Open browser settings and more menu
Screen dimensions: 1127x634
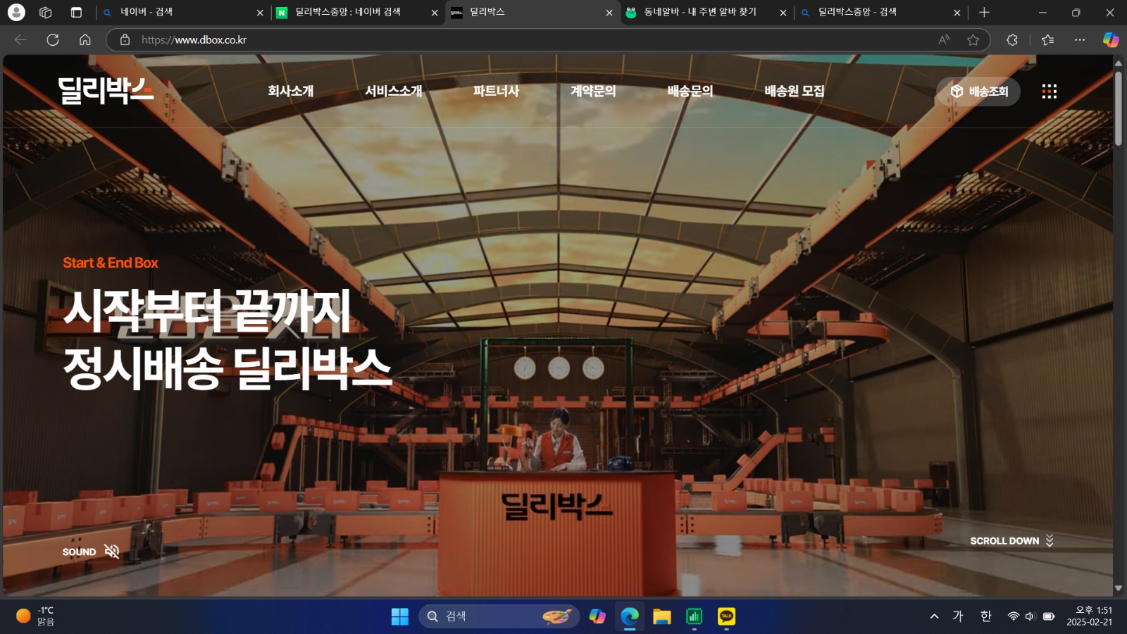pos(1080,39)
